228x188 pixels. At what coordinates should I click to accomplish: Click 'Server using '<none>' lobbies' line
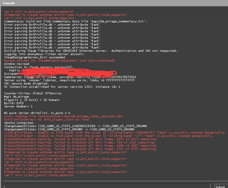pyautogui.click(x=69, y=80)
